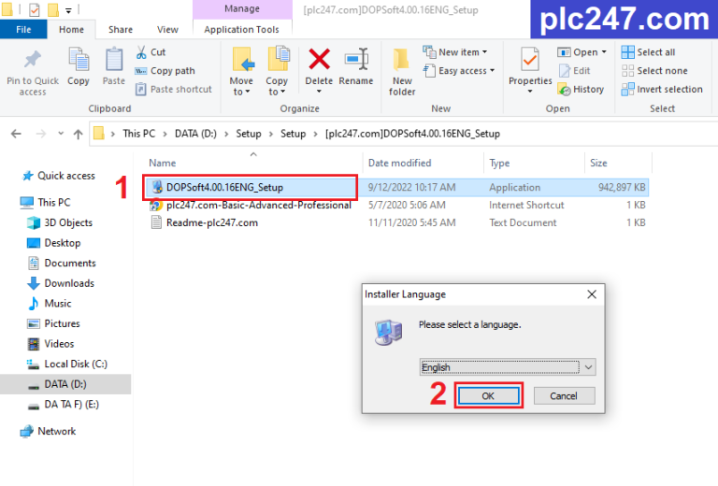Click the Open ribbon command
Screen dimensions: 718x486
click(582, 52)
